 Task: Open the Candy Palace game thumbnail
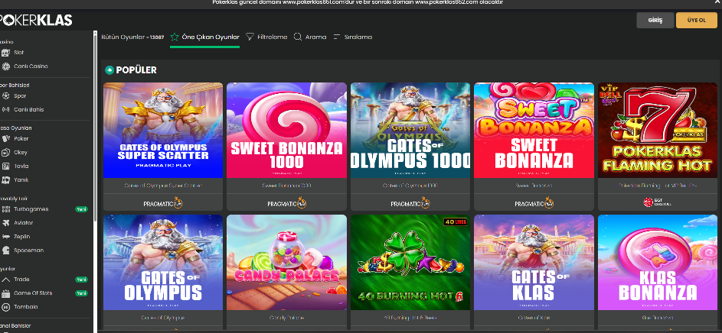click(286, 262)
